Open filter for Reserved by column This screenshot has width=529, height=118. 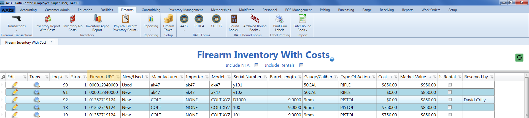click(x=492, y=77)
